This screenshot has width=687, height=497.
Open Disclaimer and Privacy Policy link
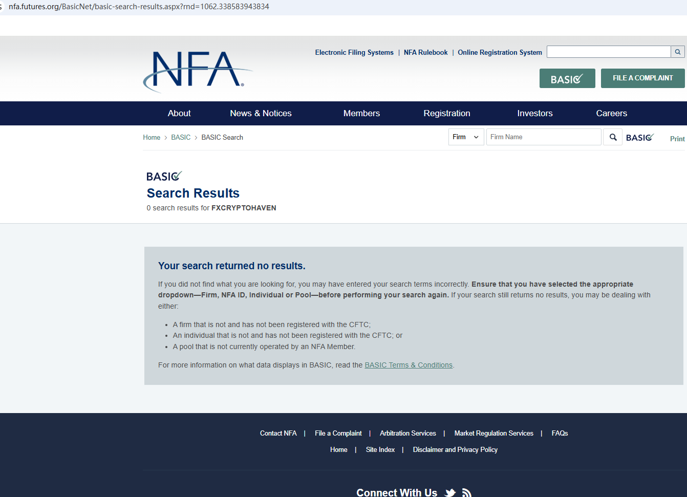tap(455, 449)
